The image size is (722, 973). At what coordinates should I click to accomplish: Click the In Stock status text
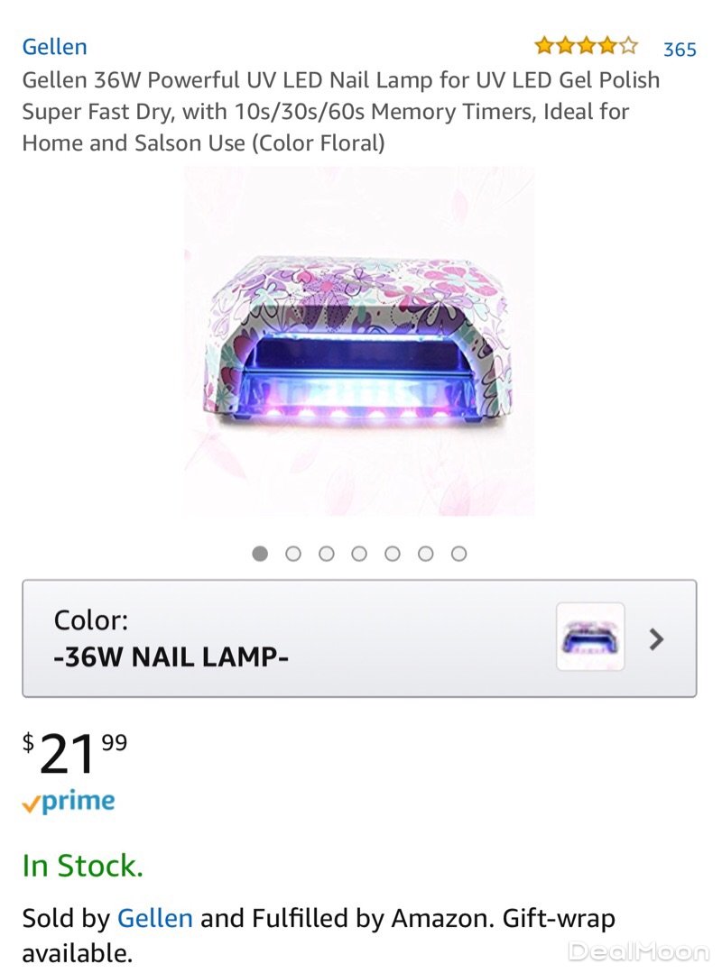point(82,866)
